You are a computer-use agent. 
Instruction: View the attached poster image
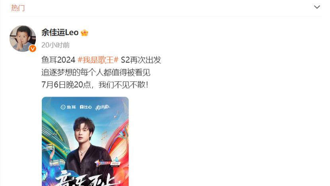85,141
